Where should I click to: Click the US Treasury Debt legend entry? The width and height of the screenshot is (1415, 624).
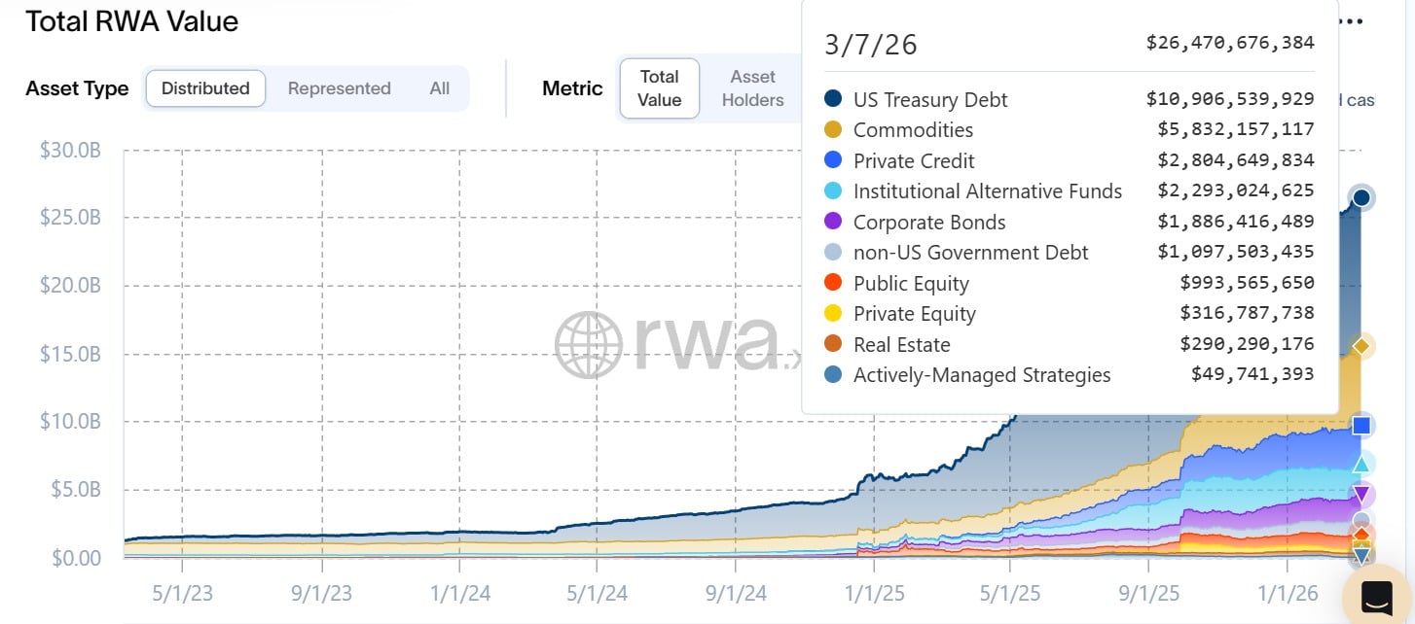[929, 99]
